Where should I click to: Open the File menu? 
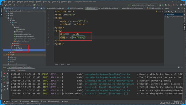point(5,2)
